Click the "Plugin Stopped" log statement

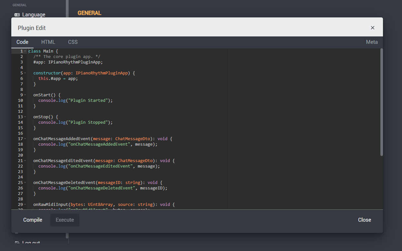75,122
